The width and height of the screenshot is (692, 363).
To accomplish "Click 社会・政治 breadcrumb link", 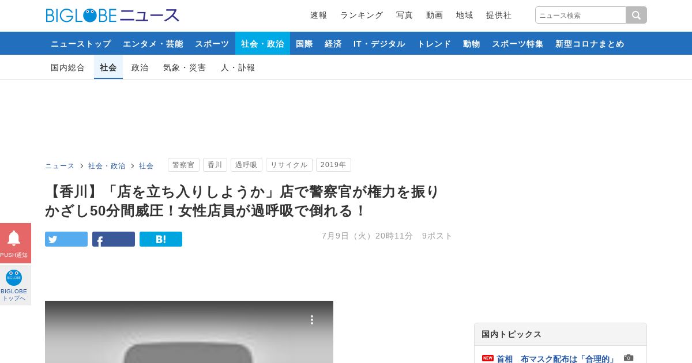I will (107, 166).
